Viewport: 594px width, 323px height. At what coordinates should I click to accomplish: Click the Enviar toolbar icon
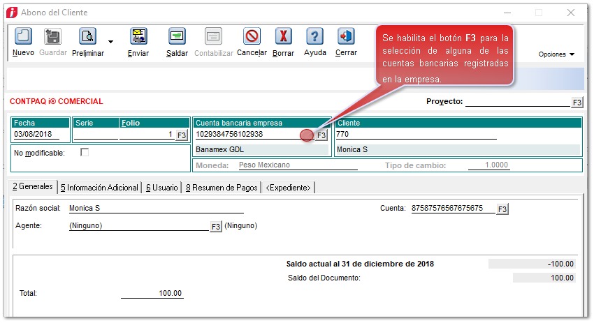[x=138, y=37]
